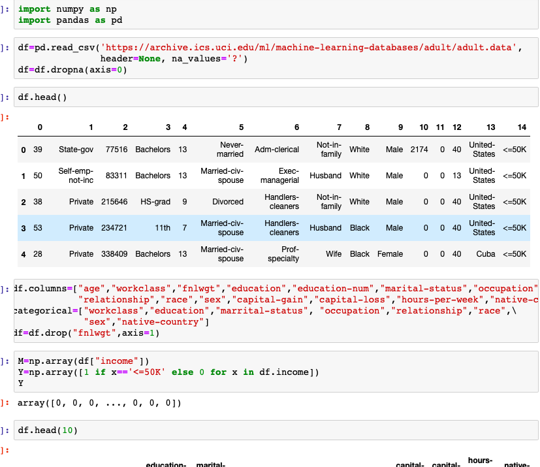Click the education-num column header at bottom
The image size is (540, 467).
tap(166, 464)
